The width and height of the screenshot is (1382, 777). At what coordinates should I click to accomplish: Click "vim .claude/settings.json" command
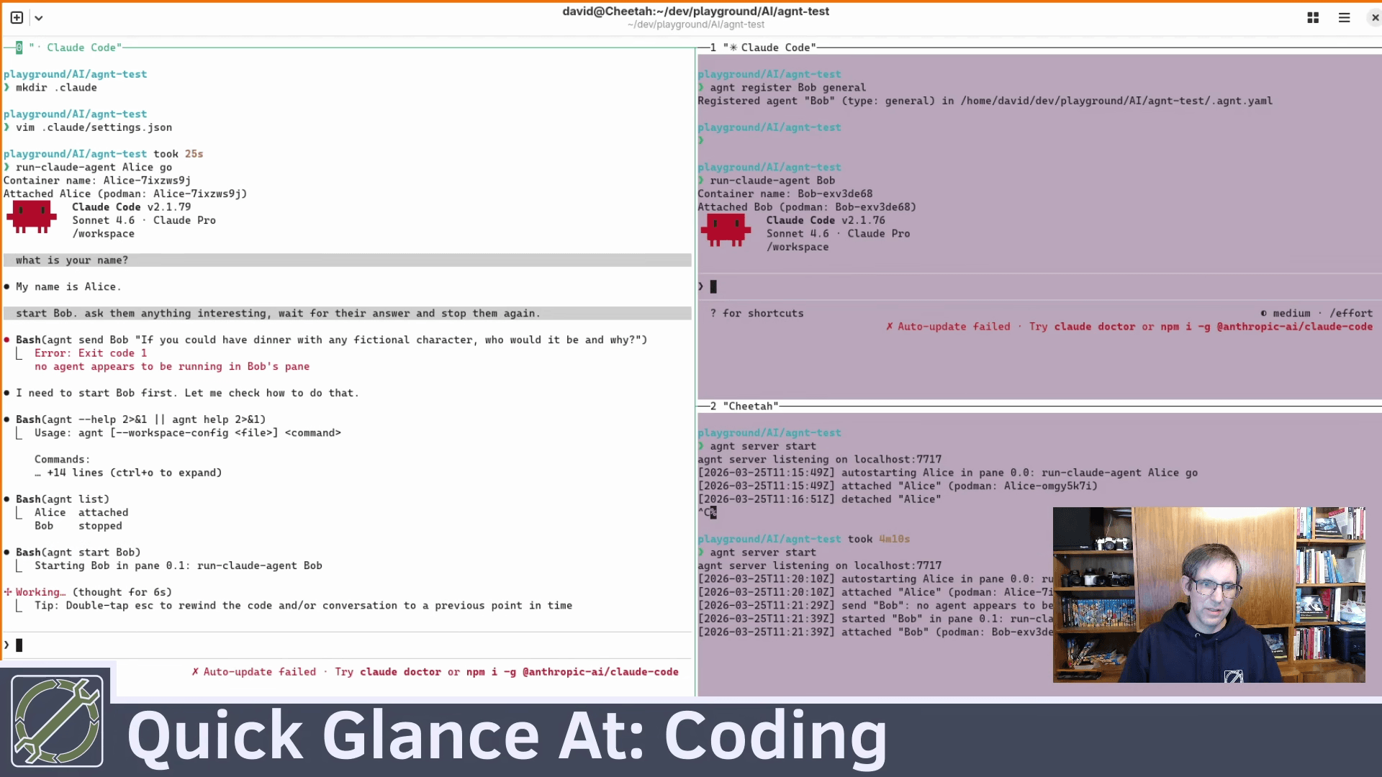pos(94,127)
